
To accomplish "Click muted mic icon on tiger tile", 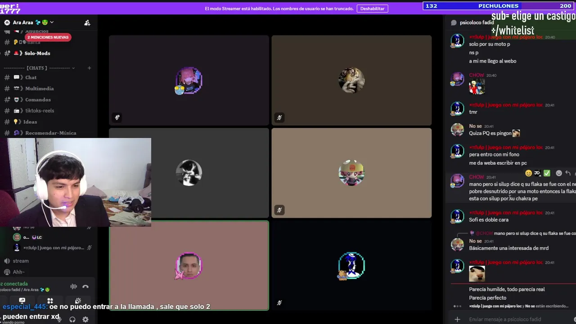I will point(279,117).
